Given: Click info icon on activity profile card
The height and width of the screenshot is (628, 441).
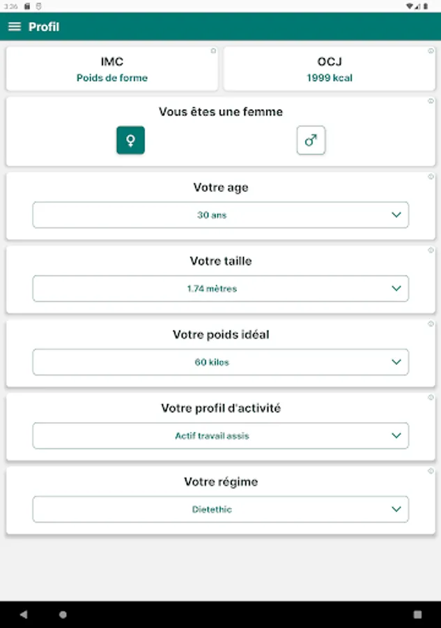Looking at the screenshot, I should click(431, 398).
